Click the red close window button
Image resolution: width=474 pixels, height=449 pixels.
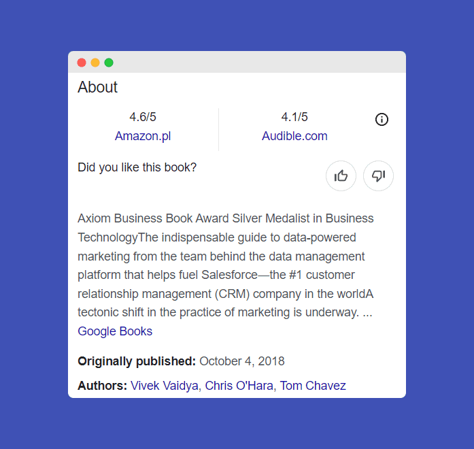(82, 63)
